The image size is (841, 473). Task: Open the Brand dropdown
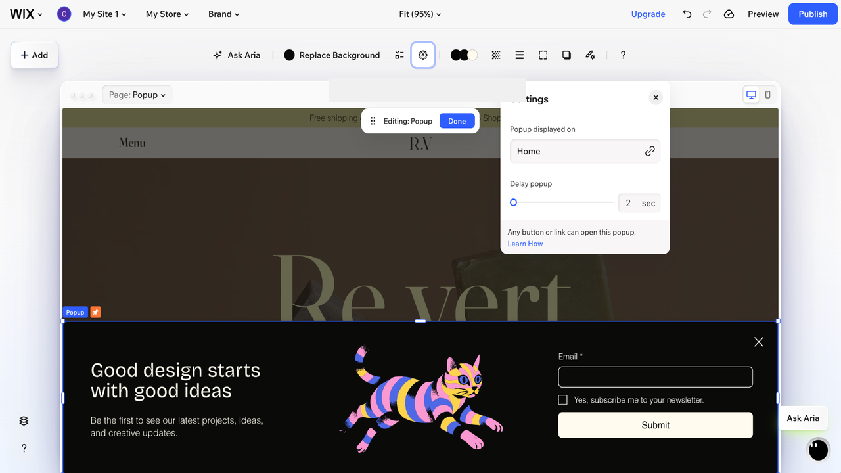coord(223,14)
